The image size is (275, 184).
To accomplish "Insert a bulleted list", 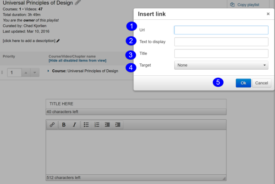I will tap(86, 125).
